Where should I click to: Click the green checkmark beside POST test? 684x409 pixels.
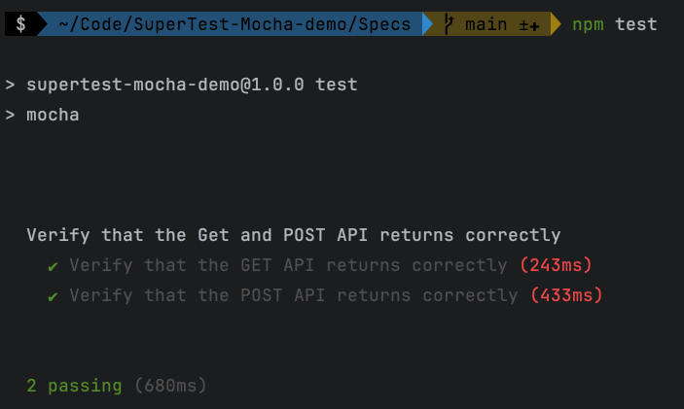point(53,296)
